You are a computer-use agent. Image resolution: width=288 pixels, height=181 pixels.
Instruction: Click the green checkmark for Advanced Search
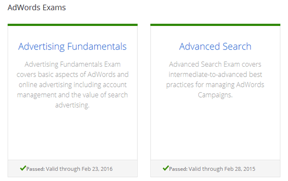pos(166,168)
